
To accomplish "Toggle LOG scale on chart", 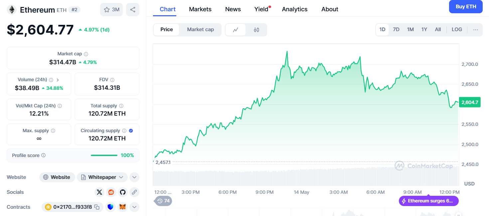I will click(457, 29).
